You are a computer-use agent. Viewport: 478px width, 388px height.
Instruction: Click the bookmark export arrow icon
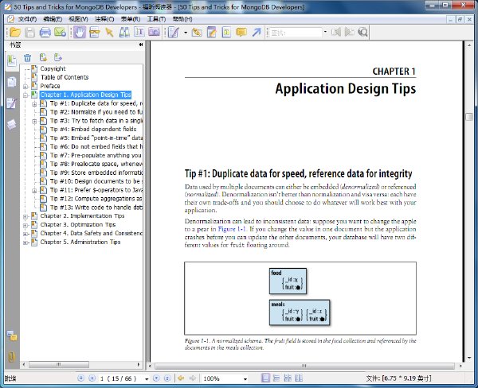[58, 57]
